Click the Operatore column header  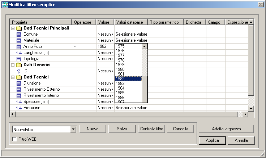pos(84,22)
